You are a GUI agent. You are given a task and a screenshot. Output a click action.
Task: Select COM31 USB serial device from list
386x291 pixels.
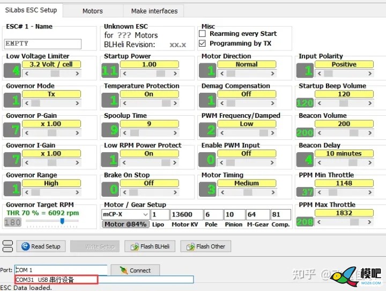56,280
